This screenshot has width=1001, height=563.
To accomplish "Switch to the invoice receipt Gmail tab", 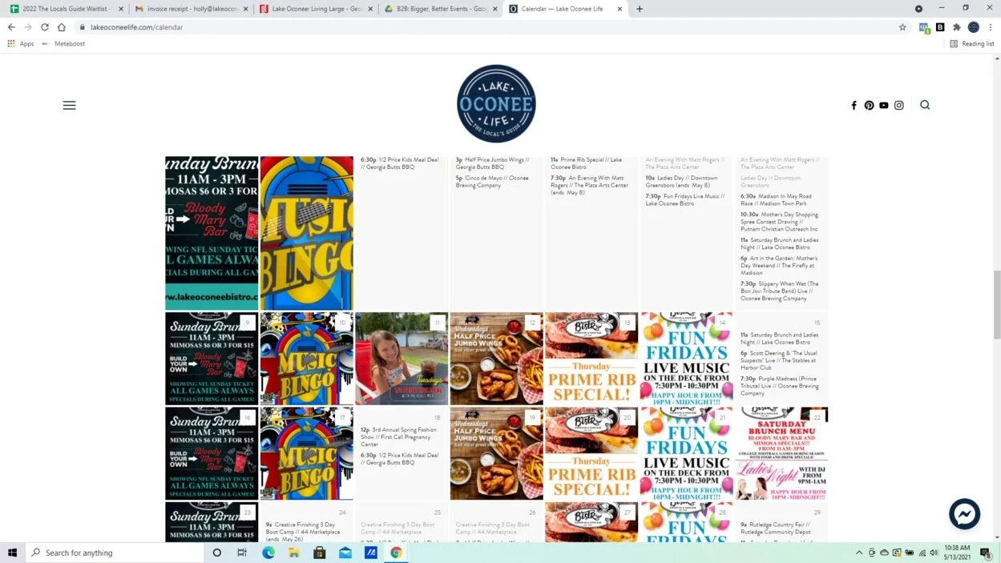I will tap(191, 9).
